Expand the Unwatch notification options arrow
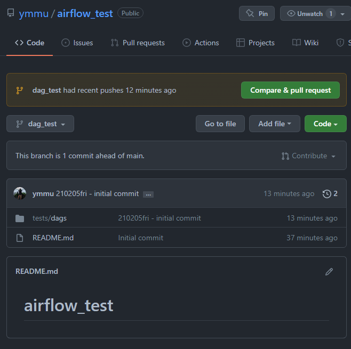 [342, 14]
